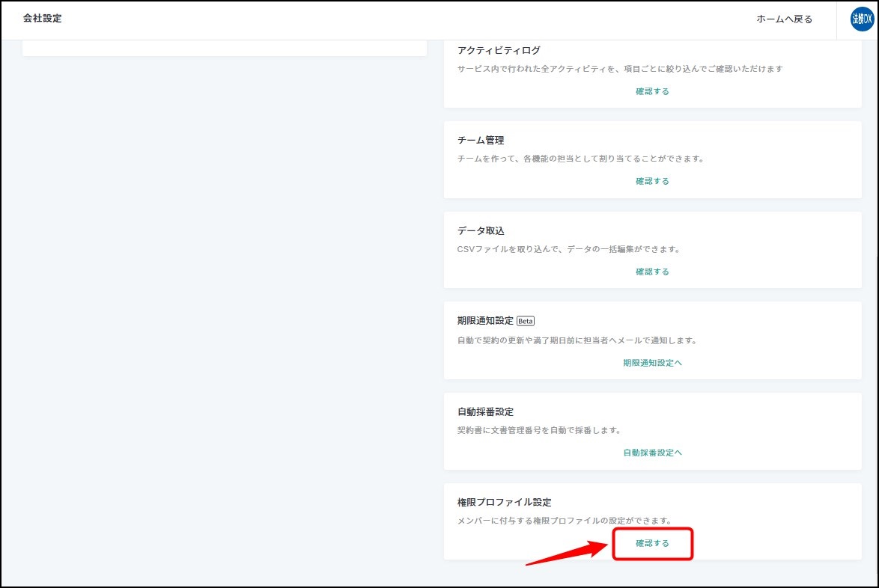Screen dimensions: 879x588
Task: Open the 期限通知設定へ link
Action: click(652, 363)
